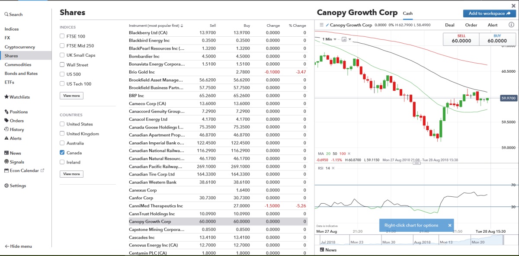This screenshot has width=519, height=256.
Task: Expand View more under Countries
Action: 72,174
